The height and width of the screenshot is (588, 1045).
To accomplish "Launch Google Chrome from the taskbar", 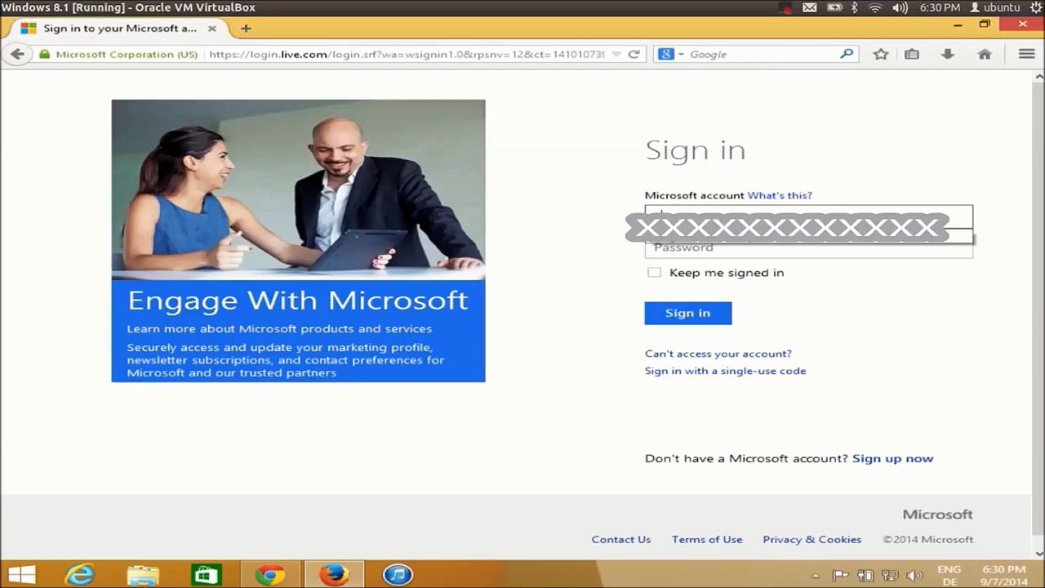I will coord(269,575).
